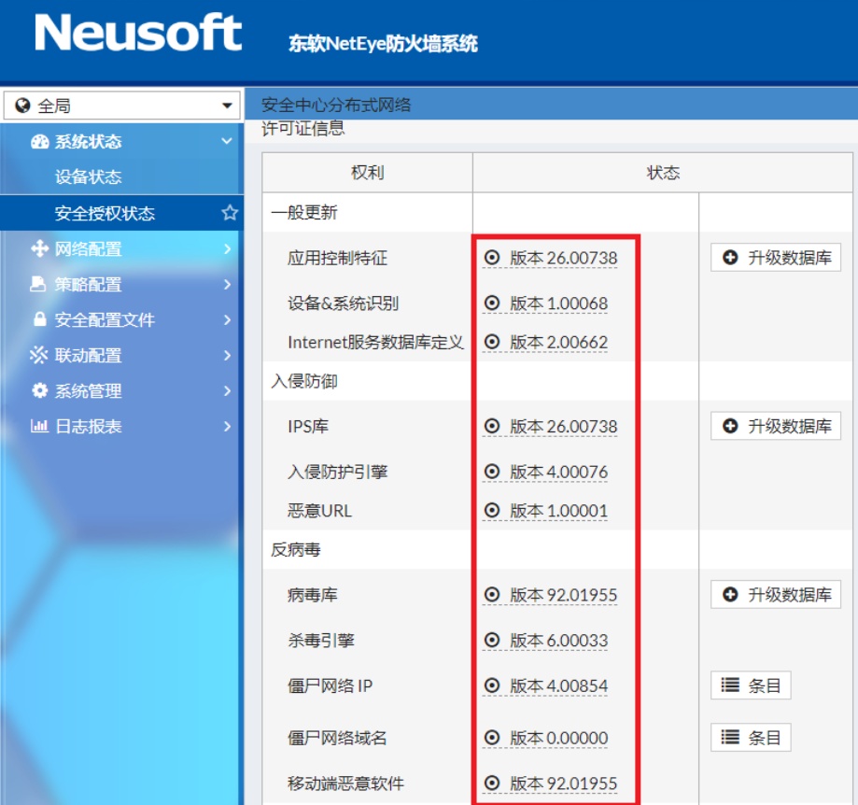Click the gear icon for 系统管理
The image size is (858, 805).
click(39, 390)
